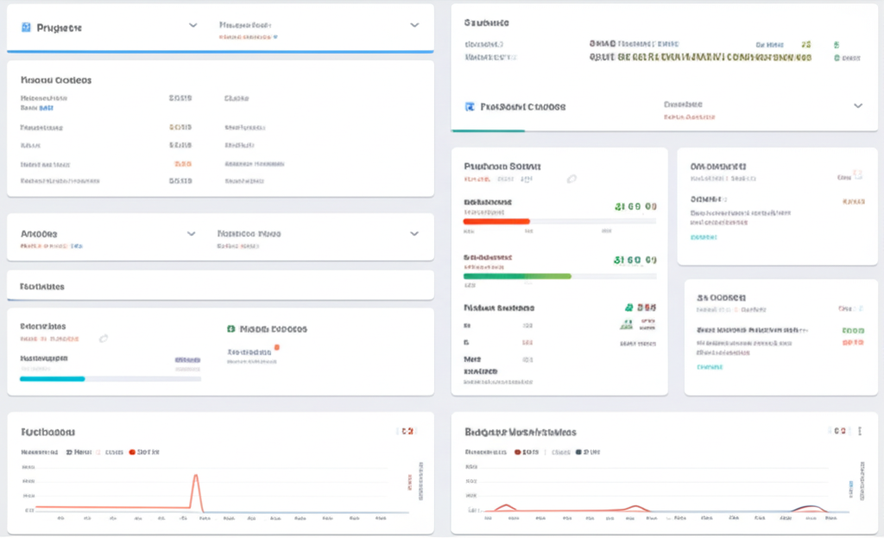Click green square icon next to lower-left card heading
This screenshot has height=538, width=884.
(x=230, y=329)
